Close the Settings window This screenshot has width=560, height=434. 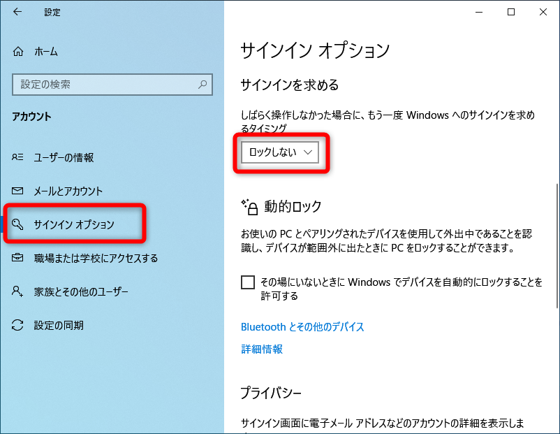coord(543,12)
